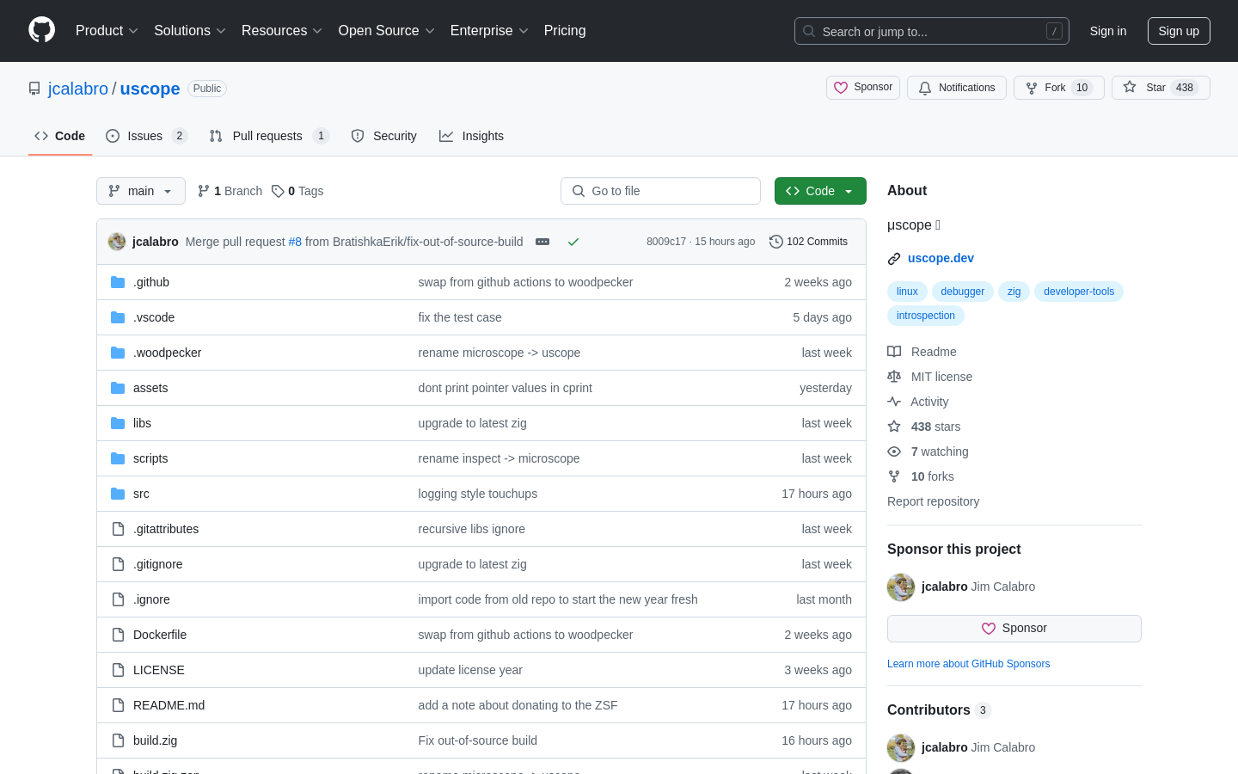Image resolution: width=1238 pixels, height=774 pixels.
Task: Open the .vscode folder icon
Action: (118, 317)
